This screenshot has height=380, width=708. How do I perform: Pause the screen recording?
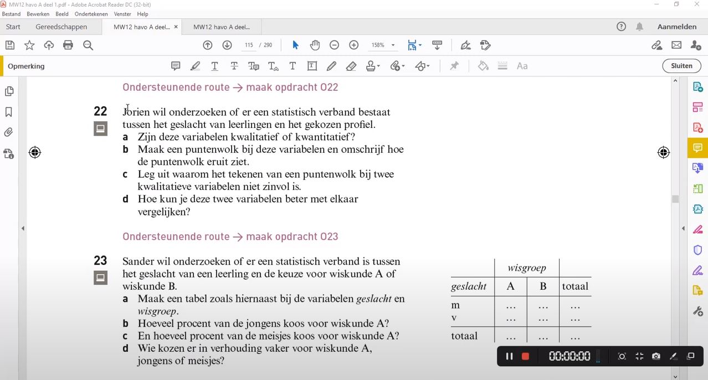[x=509, y=356]
